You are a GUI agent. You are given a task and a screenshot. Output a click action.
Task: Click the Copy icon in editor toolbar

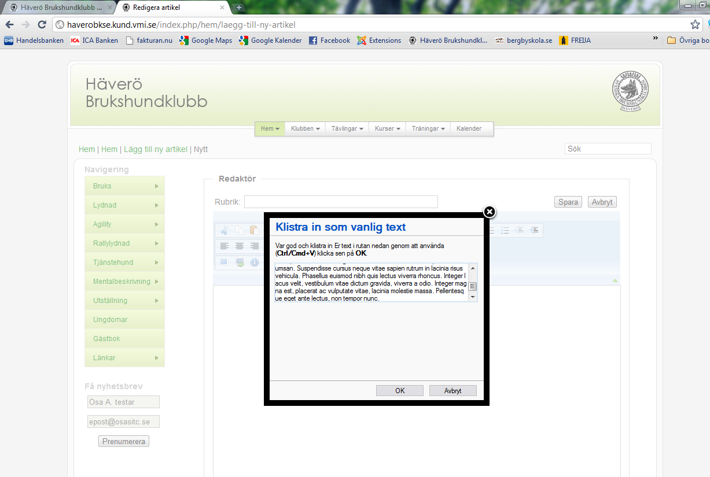(x=239, y=230)
